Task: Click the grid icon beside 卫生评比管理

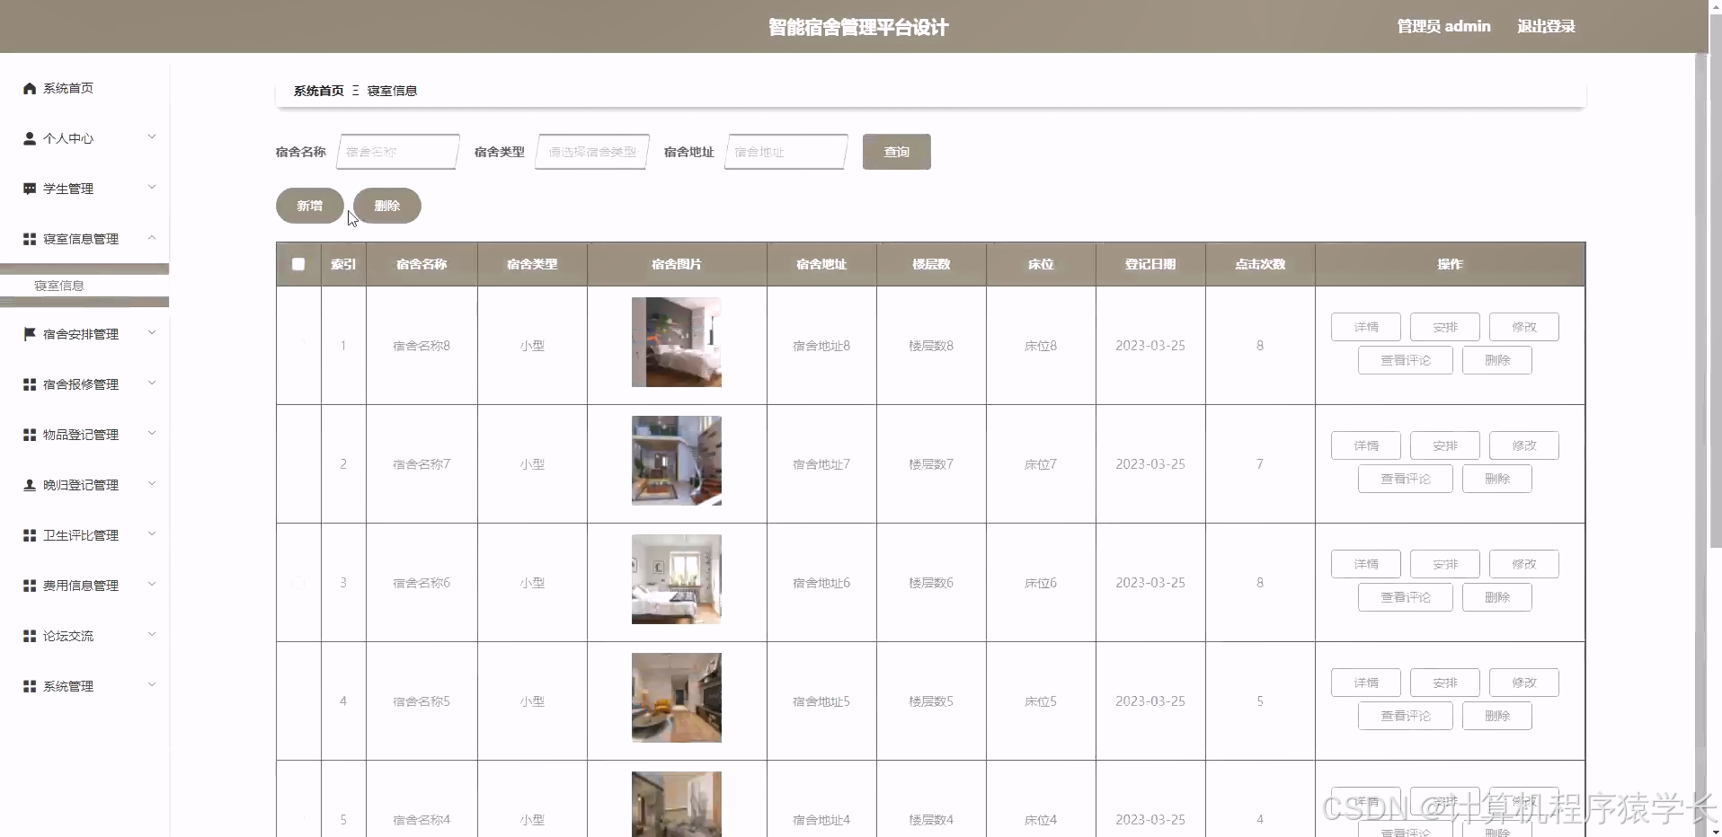Action: click(x=30, y=535)
